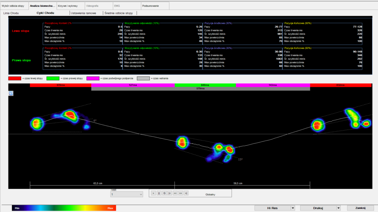378x212 pixels.
Task: Select the magenta 143ms timeline segment
Action: 273,85
